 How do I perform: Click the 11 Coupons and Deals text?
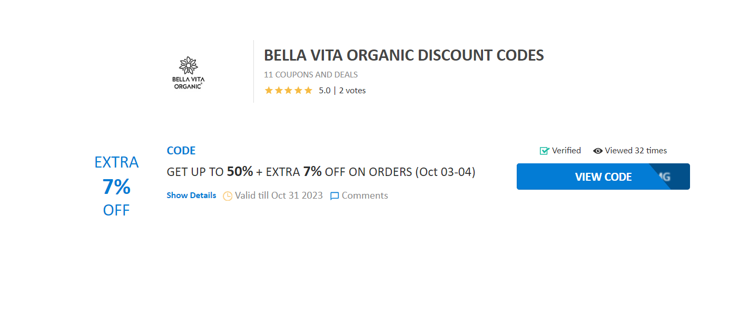311,75
